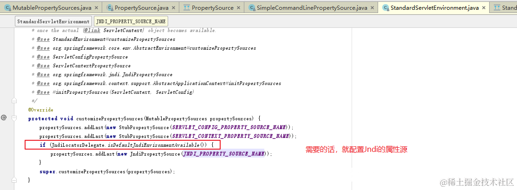517x190 pixels.
Task: Click the override gutter icon beside customizePropertySources
Action: coord(4,118)
